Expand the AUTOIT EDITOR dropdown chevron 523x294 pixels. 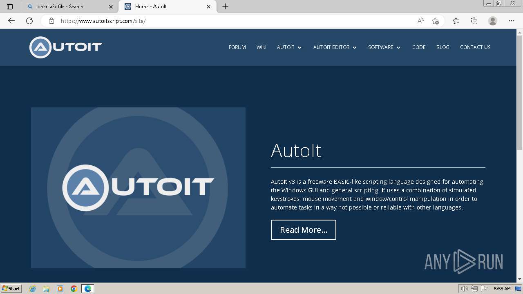[354, 48]
